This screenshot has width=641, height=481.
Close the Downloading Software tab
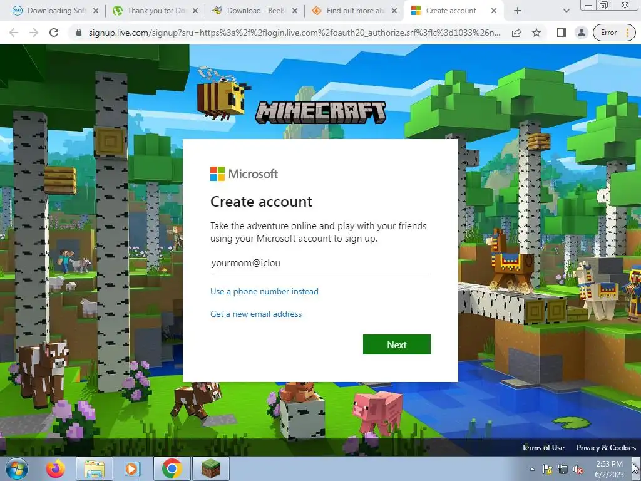(96, 11)
